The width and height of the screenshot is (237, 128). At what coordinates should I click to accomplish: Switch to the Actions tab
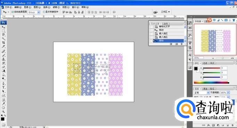click(x=166, y=24)
